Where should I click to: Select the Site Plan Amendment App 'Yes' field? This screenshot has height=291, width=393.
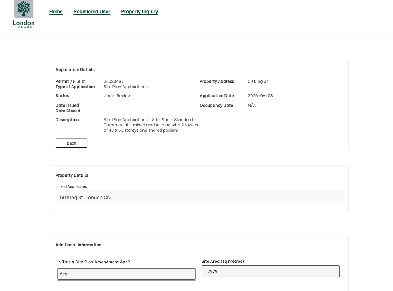coord(126,274)
